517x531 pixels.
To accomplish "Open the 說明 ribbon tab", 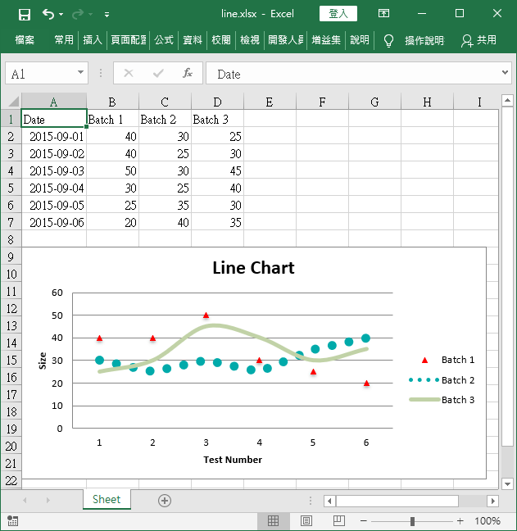I will [x=360, y=40].
